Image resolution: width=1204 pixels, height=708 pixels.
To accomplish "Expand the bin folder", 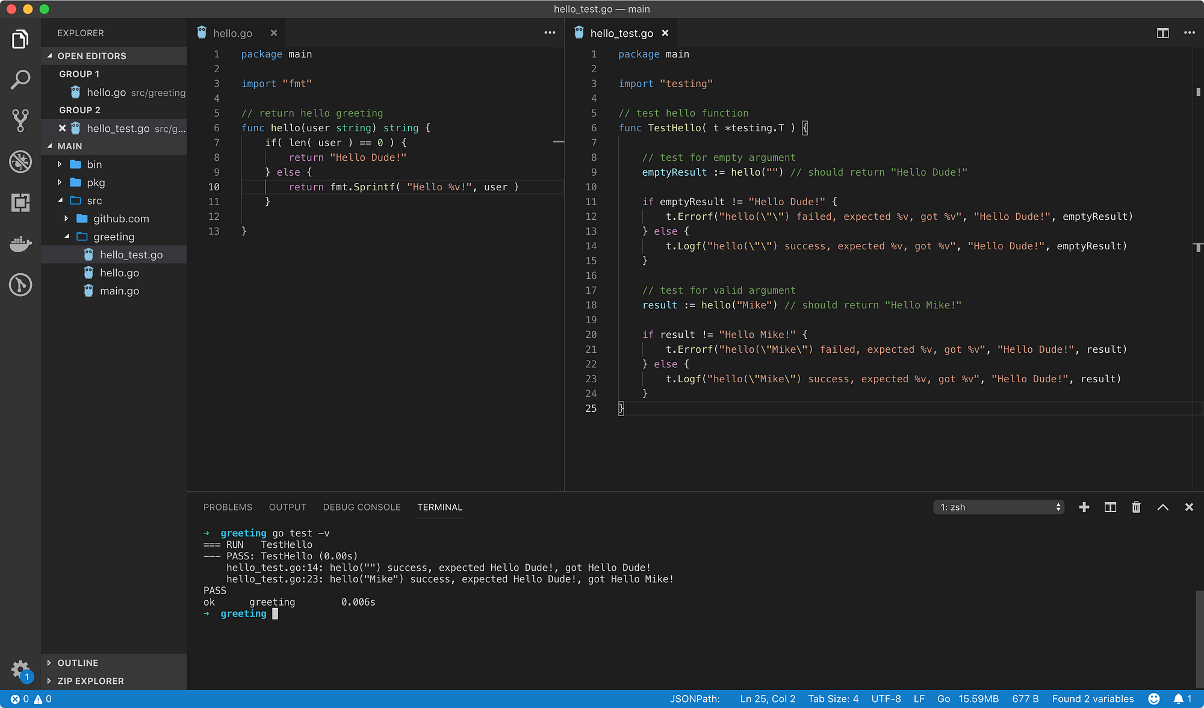I will pyautogui.click(x=60, y=164).
